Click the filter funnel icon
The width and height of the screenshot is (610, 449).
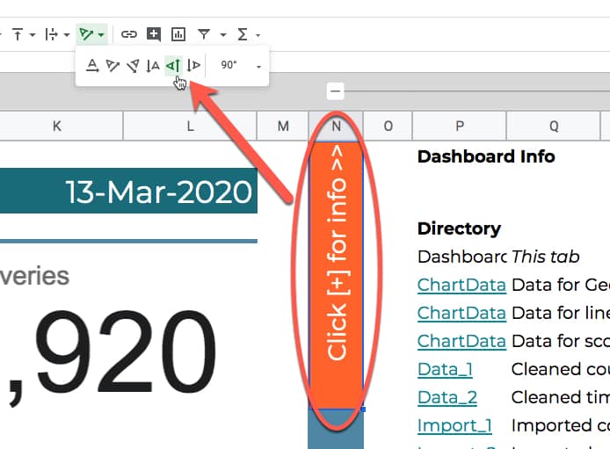tap(204, 34)
